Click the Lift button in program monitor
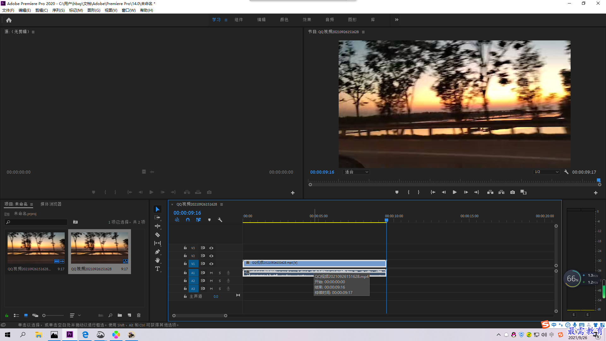 (490, 192)
